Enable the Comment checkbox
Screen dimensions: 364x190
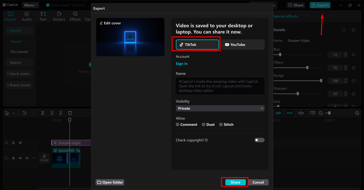177,125
